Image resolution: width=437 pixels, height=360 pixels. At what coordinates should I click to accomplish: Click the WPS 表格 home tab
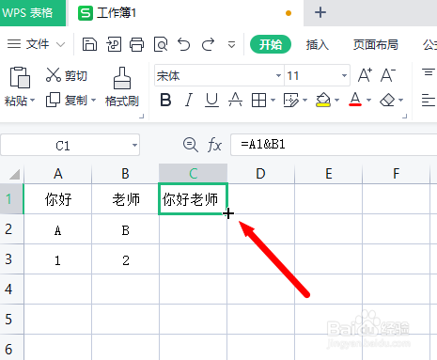pyautogui.click(x=33, y=13)
